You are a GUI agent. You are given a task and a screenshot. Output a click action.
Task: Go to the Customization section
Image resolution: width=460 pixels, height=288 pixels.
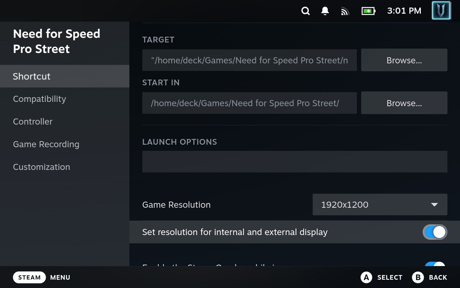click(41, 167)
